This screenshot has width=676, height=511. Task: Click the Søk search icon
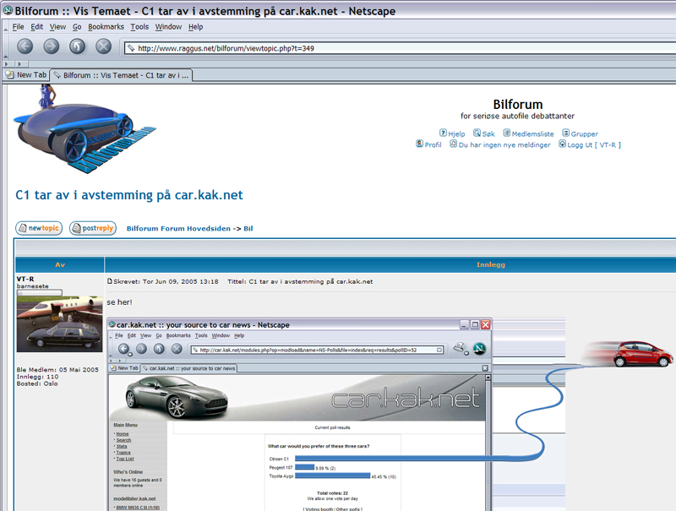477,133
